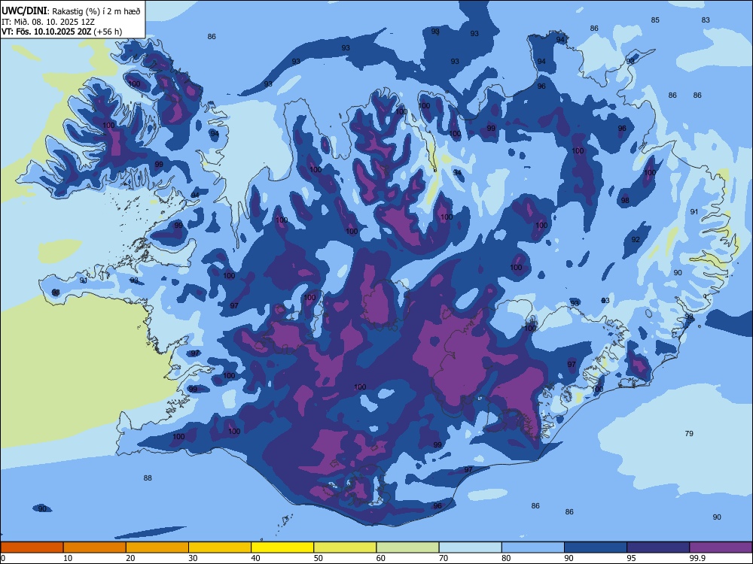Image resolution: width=753 pixels, height=564 pixels.
Task: Select the bright yellow 40–50 legend swatch
Action: point(282,547)
